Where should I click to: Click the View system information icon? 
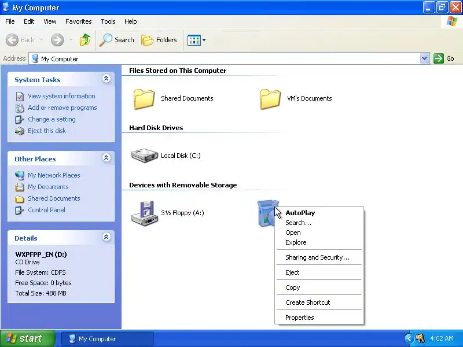pyautogui.click(x=20, y=96)
